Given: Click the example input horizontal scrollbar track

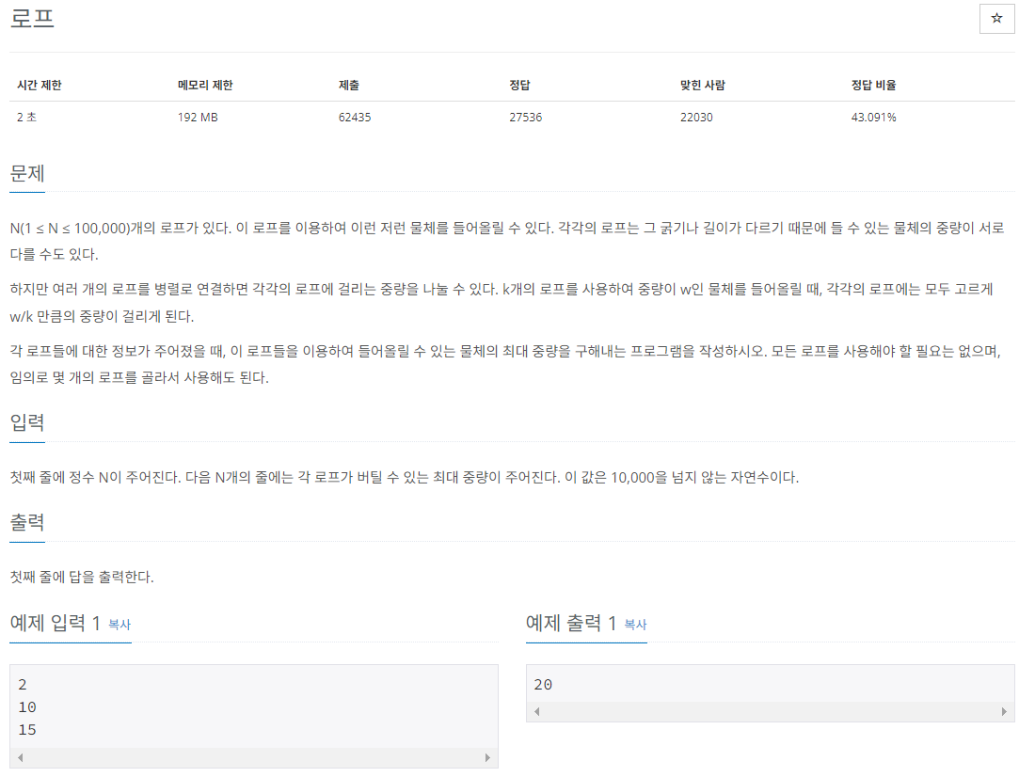Looking at the screenshot, I should click(254, 757).
